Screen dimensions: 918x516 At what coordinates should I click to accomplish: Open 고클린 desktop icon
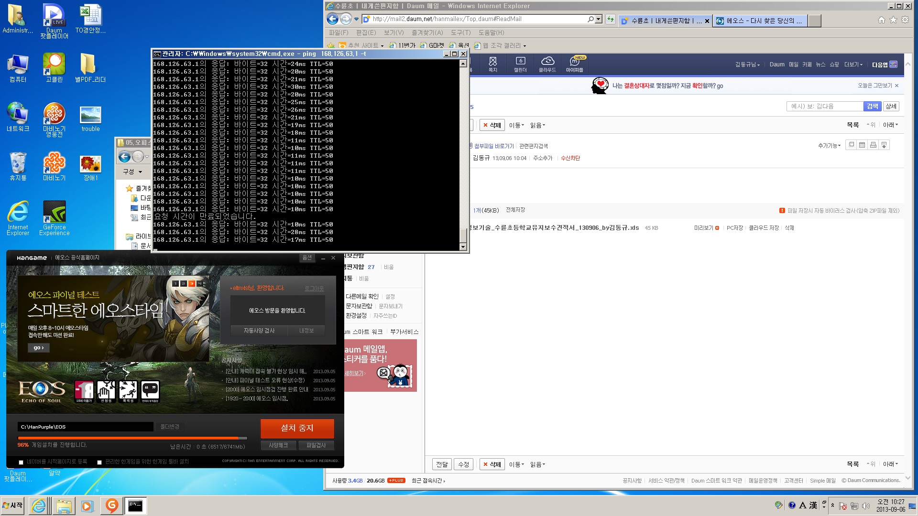[x=54, y=68]
